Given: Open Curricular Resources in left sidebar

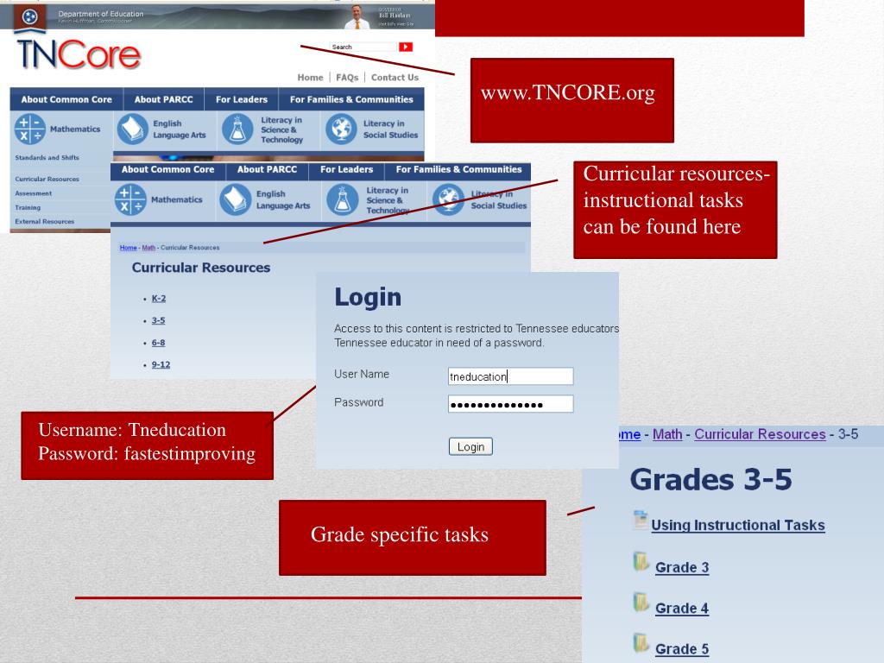Looking at the screenshot, I should pyautogui.click(x=47, y=180).
